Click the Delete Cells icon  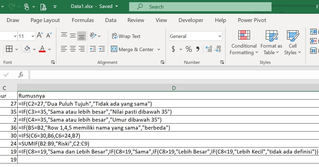click(313, 40)
